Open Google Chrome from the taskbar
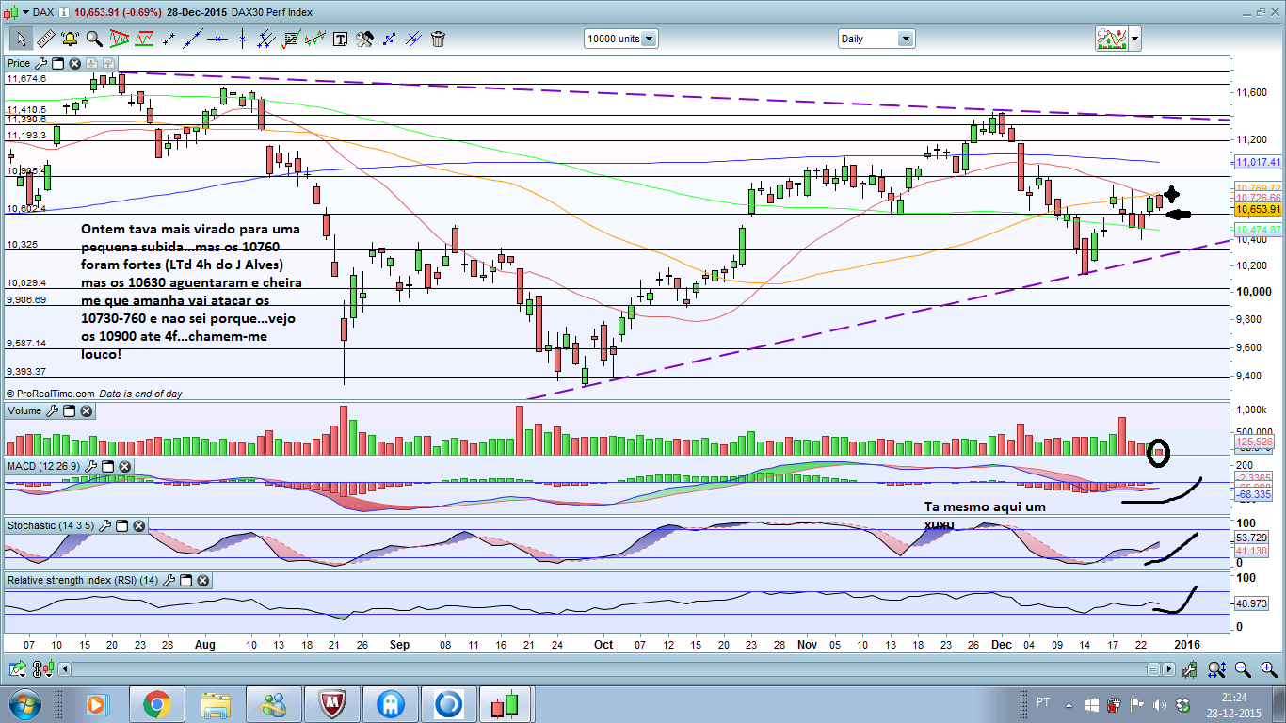 click(156, 703)
